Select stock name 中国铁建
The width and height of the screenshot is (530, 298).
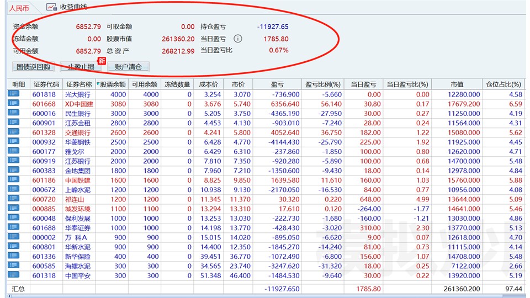78,180
